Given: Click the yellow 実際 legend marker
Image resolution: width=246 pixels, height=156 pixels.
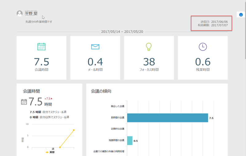Looking at the screenshot, I should 47,152.
